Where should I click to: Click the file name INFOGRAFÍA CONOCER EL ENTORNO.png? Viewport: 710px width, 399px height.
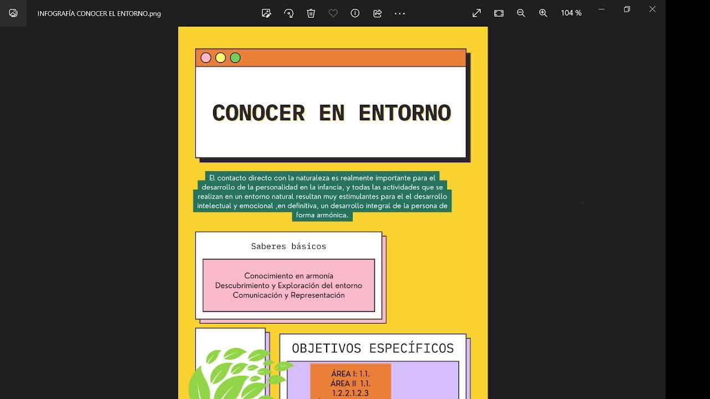click(x=99, y=13)
